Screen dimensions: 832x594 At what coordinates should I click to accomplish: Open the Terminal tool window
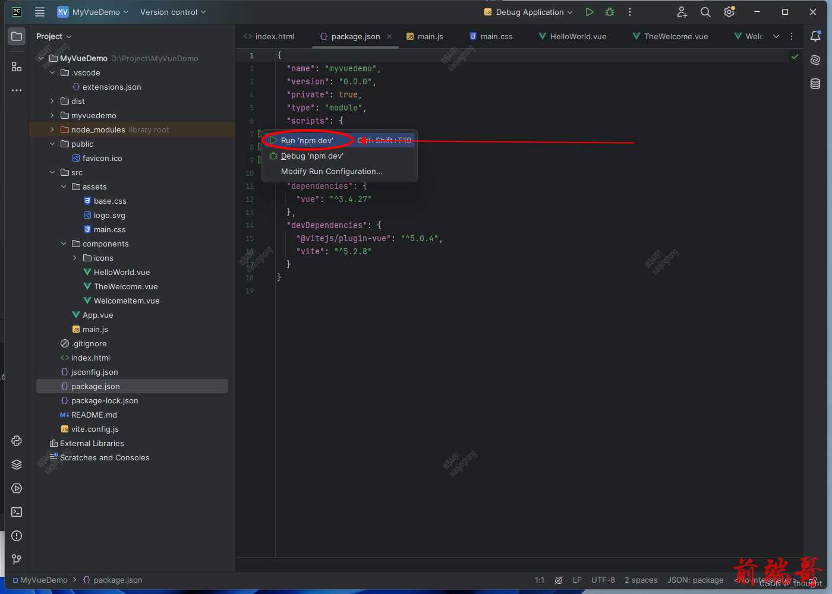[x=17, y=512]
